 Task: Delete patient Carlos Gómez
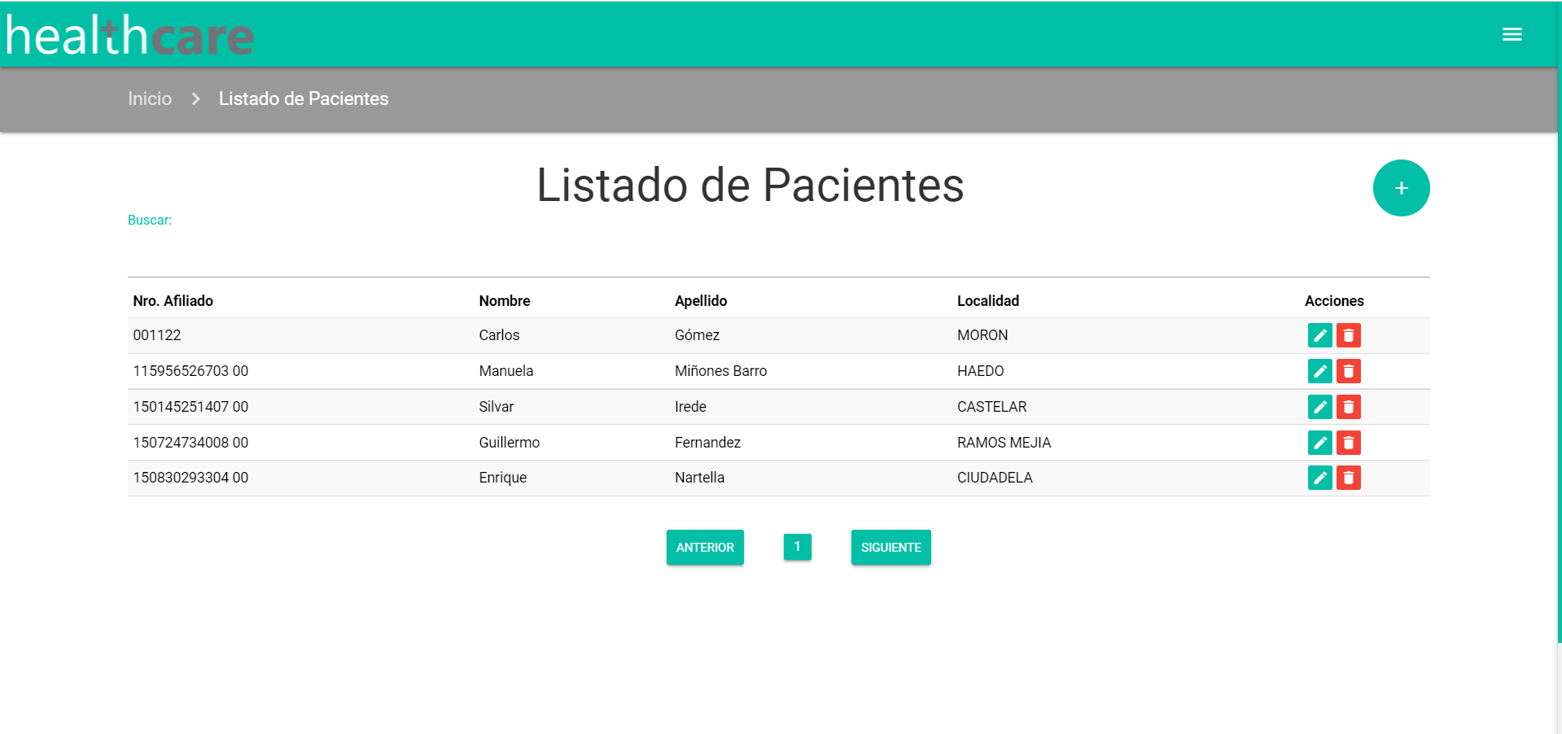point(1348,335)
